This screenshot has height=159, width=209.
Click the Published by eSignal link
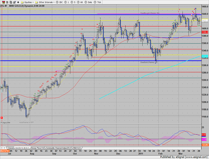click(x=184, y=157)
